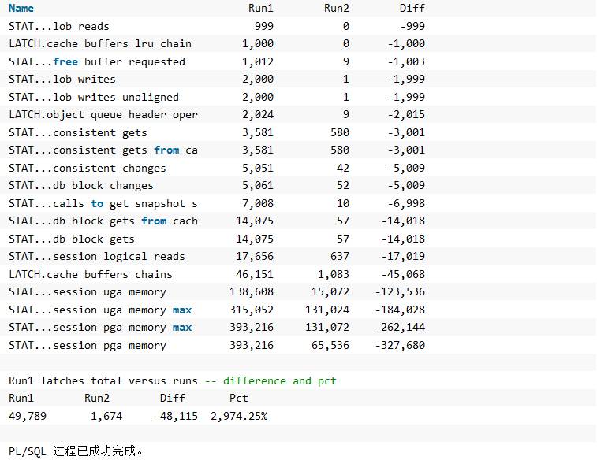This screenshot has width=597, height=460.
Task: Click the Diff value -184,028
Action: click(400, 310)
